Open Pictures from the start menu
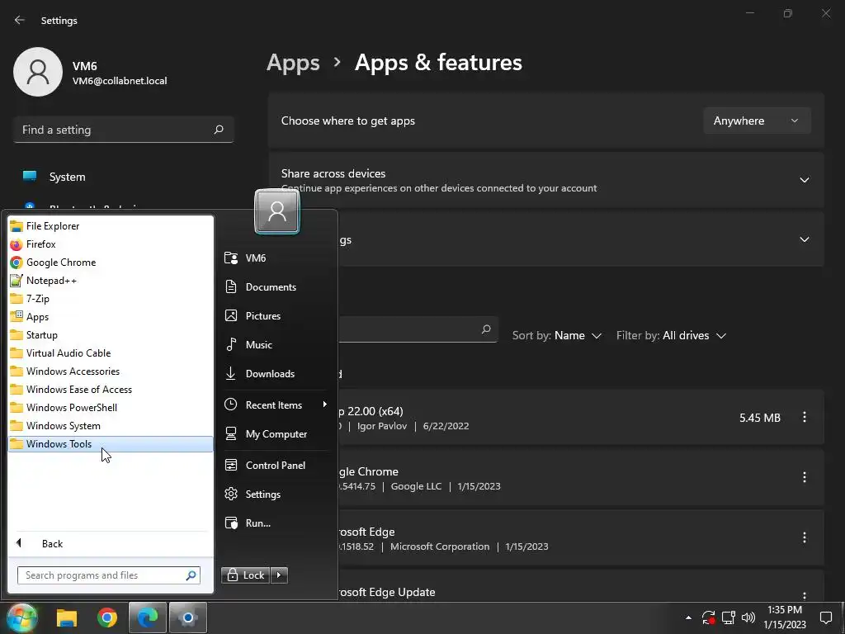This screenshot has width=845, height=634. click(x=276, y=316)
